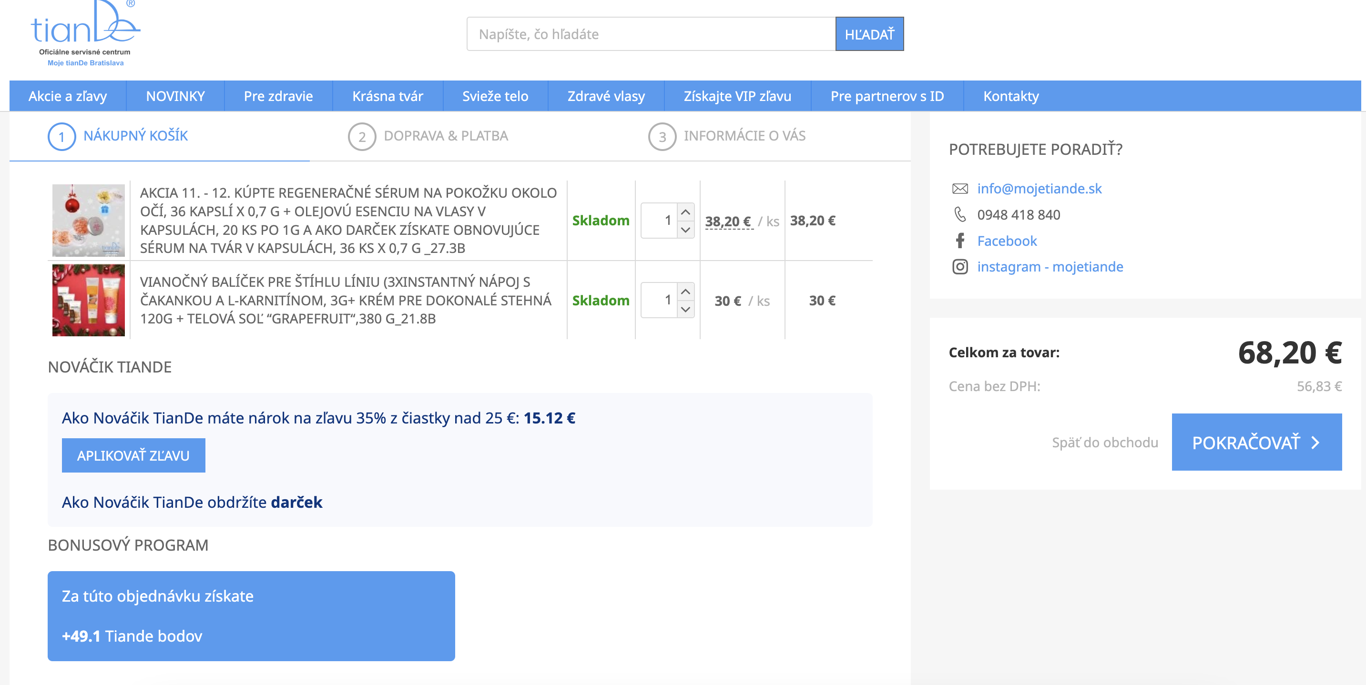Screen dimensions: 1366x685
Task: Click the phone handset icon
Action: [x=960, y=215]
